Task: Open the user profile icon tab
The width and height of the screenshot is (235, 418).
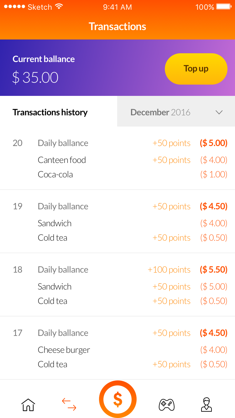Action: click(206, 404)
